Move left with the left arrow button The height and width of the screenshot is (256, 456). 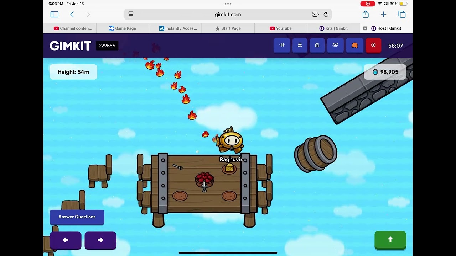(66, 240)
